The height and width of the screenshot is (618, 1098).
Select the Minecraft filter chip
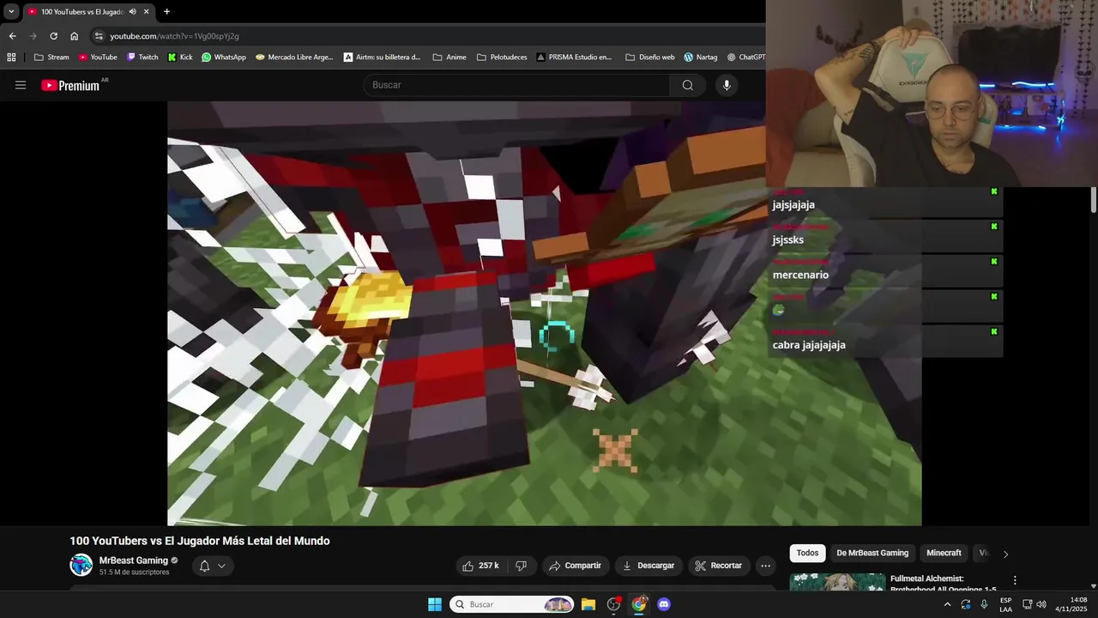944,554
